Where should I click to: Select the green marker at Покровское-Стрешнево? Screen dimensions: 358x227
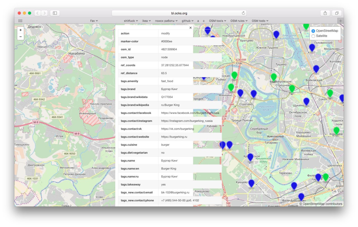pyautogui.click(x=274, y=77)
